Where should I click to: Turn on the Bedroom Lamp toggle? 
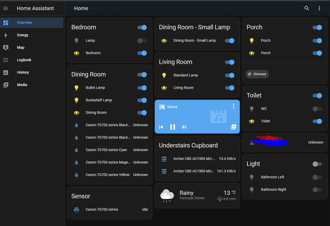coord(142,41)
